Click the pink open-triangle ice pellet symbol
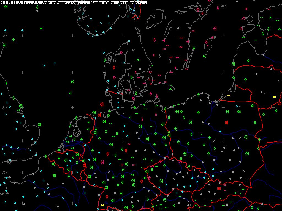The image size is (282, 211). coord(129,90)
